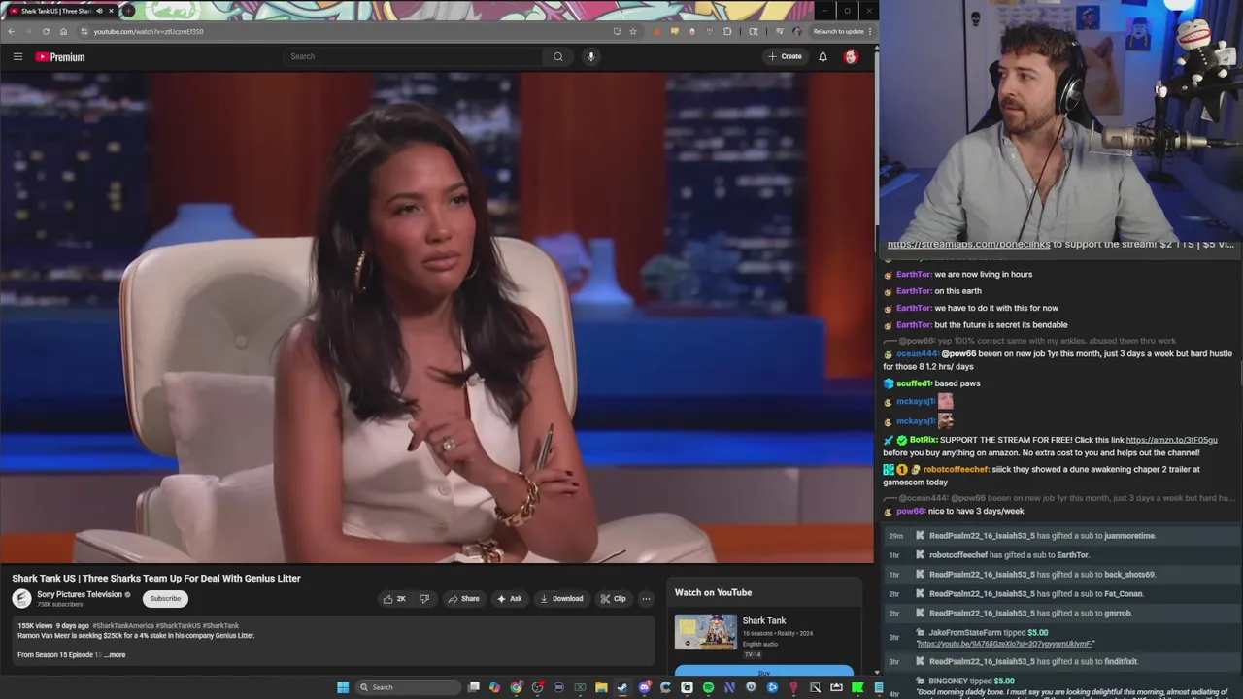
Task: Open Task View on the taskbar
Action: [473, 687]
